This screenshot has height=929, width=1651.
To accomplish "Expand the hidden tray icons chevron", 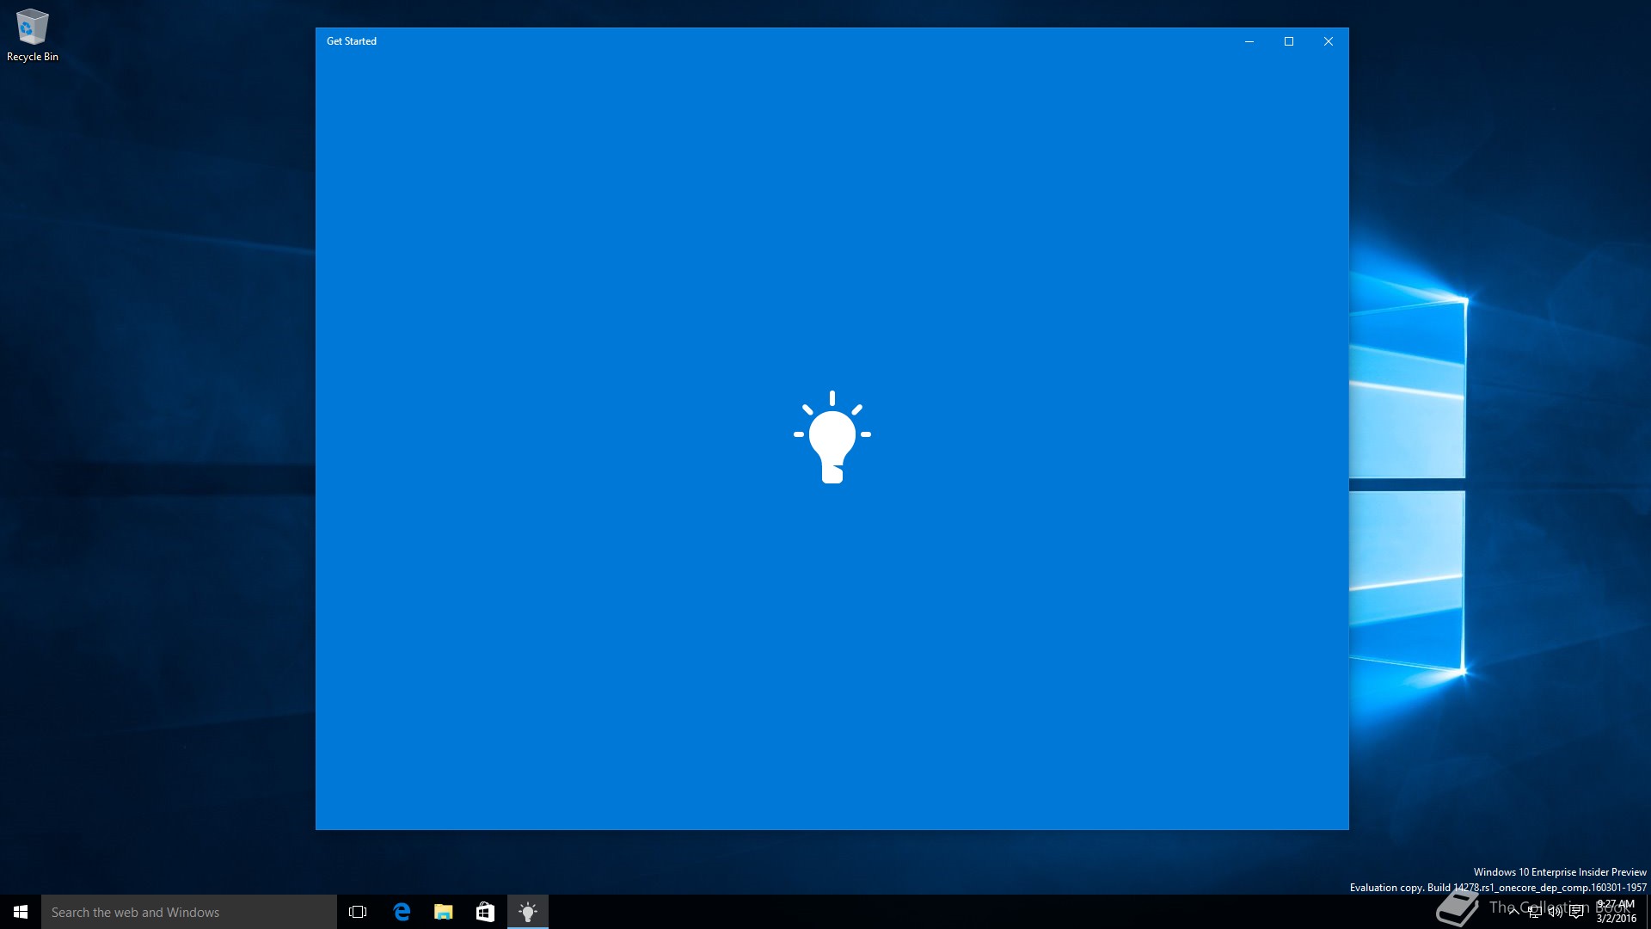I will tap(1513, 912).
